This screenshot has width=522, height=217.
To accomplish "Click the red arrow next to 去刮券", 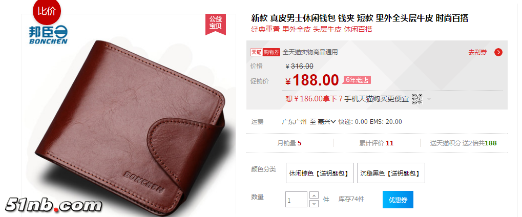I will coord(498,52).
